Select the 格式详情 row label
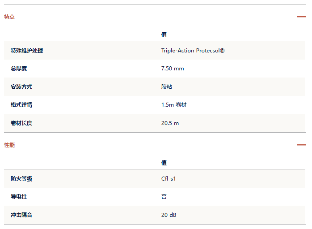Image resolution: width=312 pixels, height=229 pixels. (x=21, y=105)
